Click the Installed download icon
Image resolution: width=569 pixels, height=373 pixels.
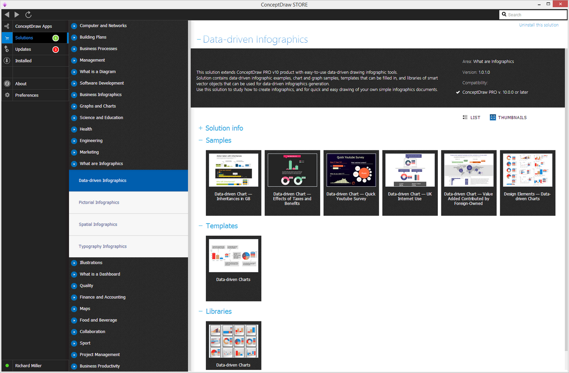point(7,61)
